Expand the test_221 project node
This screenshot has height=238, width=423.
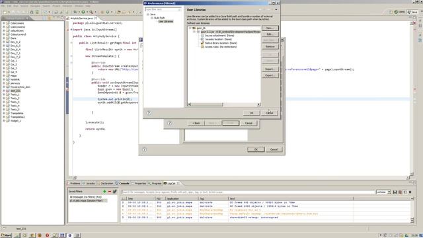(x=4, y=91)
